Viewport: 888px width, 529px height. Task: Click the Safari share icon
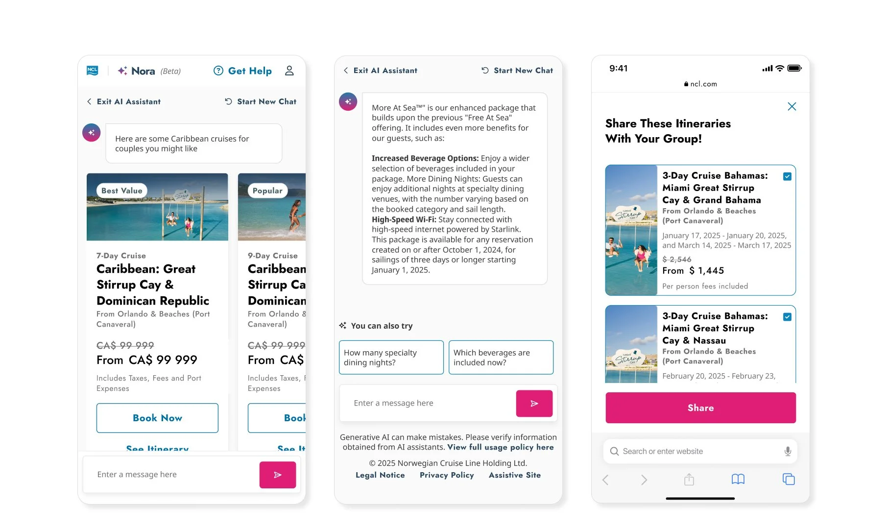tap(689, 479)
